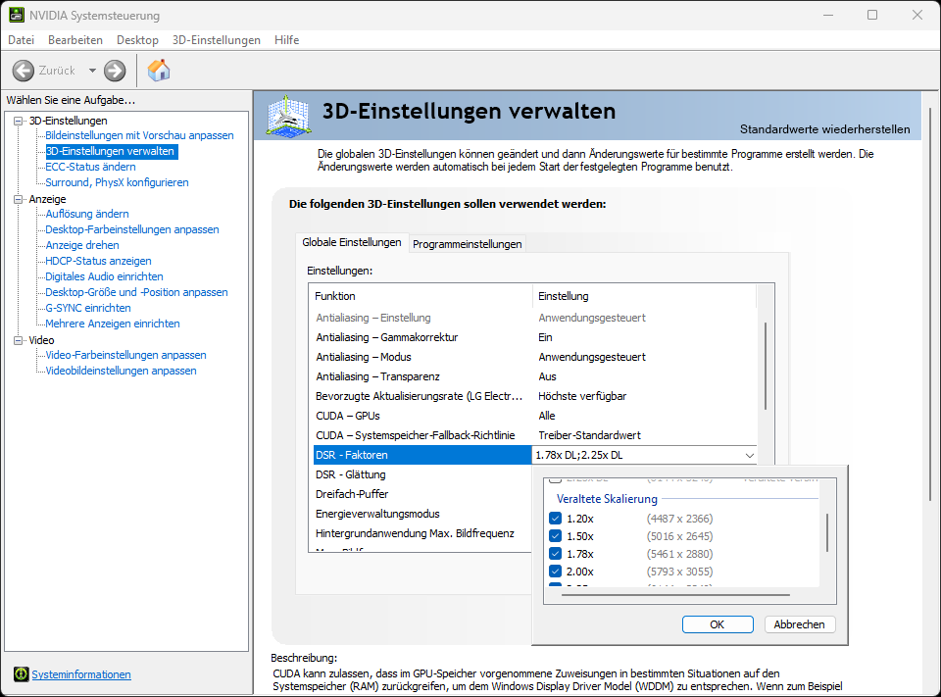This screenshot has width=941, height=697.
Task: Open the Desktop menu
Action: click(137, 39)
